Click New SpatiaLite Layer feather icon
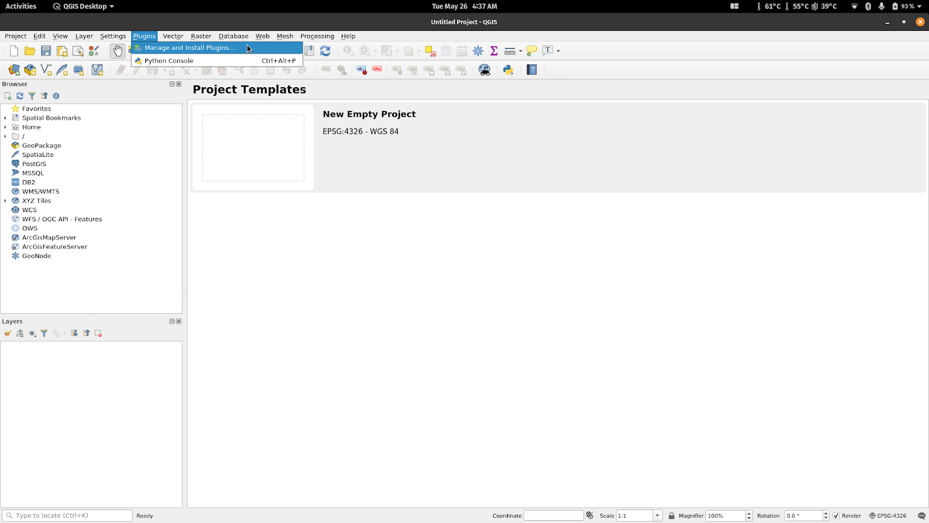The width and height of the screenshot is (929, 523). pos(62,70)
